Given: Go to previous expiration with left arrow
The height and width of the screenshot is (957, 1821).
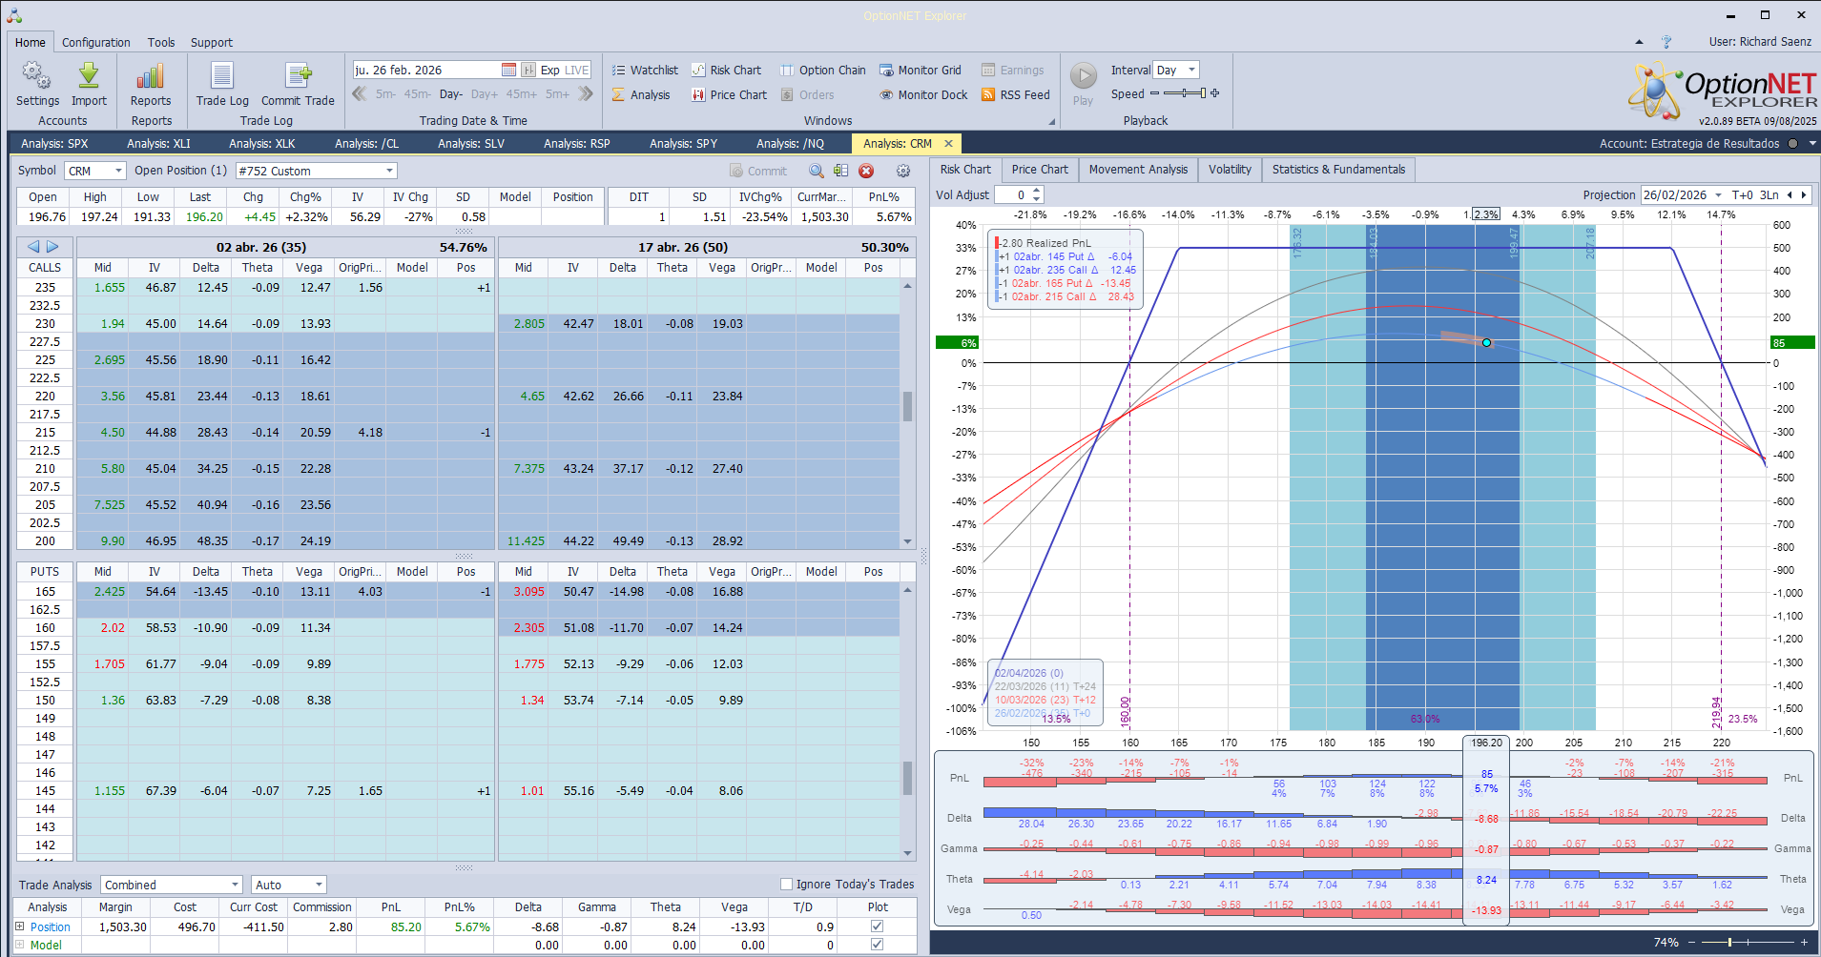Looking at the screenshot, I should 33,247.
